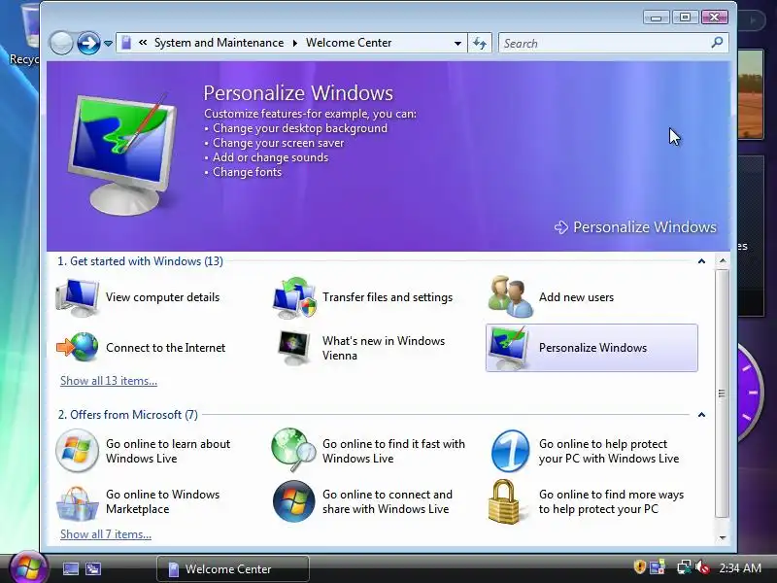Click Go online to connect and share text
Viewport: 777px width, 583px height.
387,501
